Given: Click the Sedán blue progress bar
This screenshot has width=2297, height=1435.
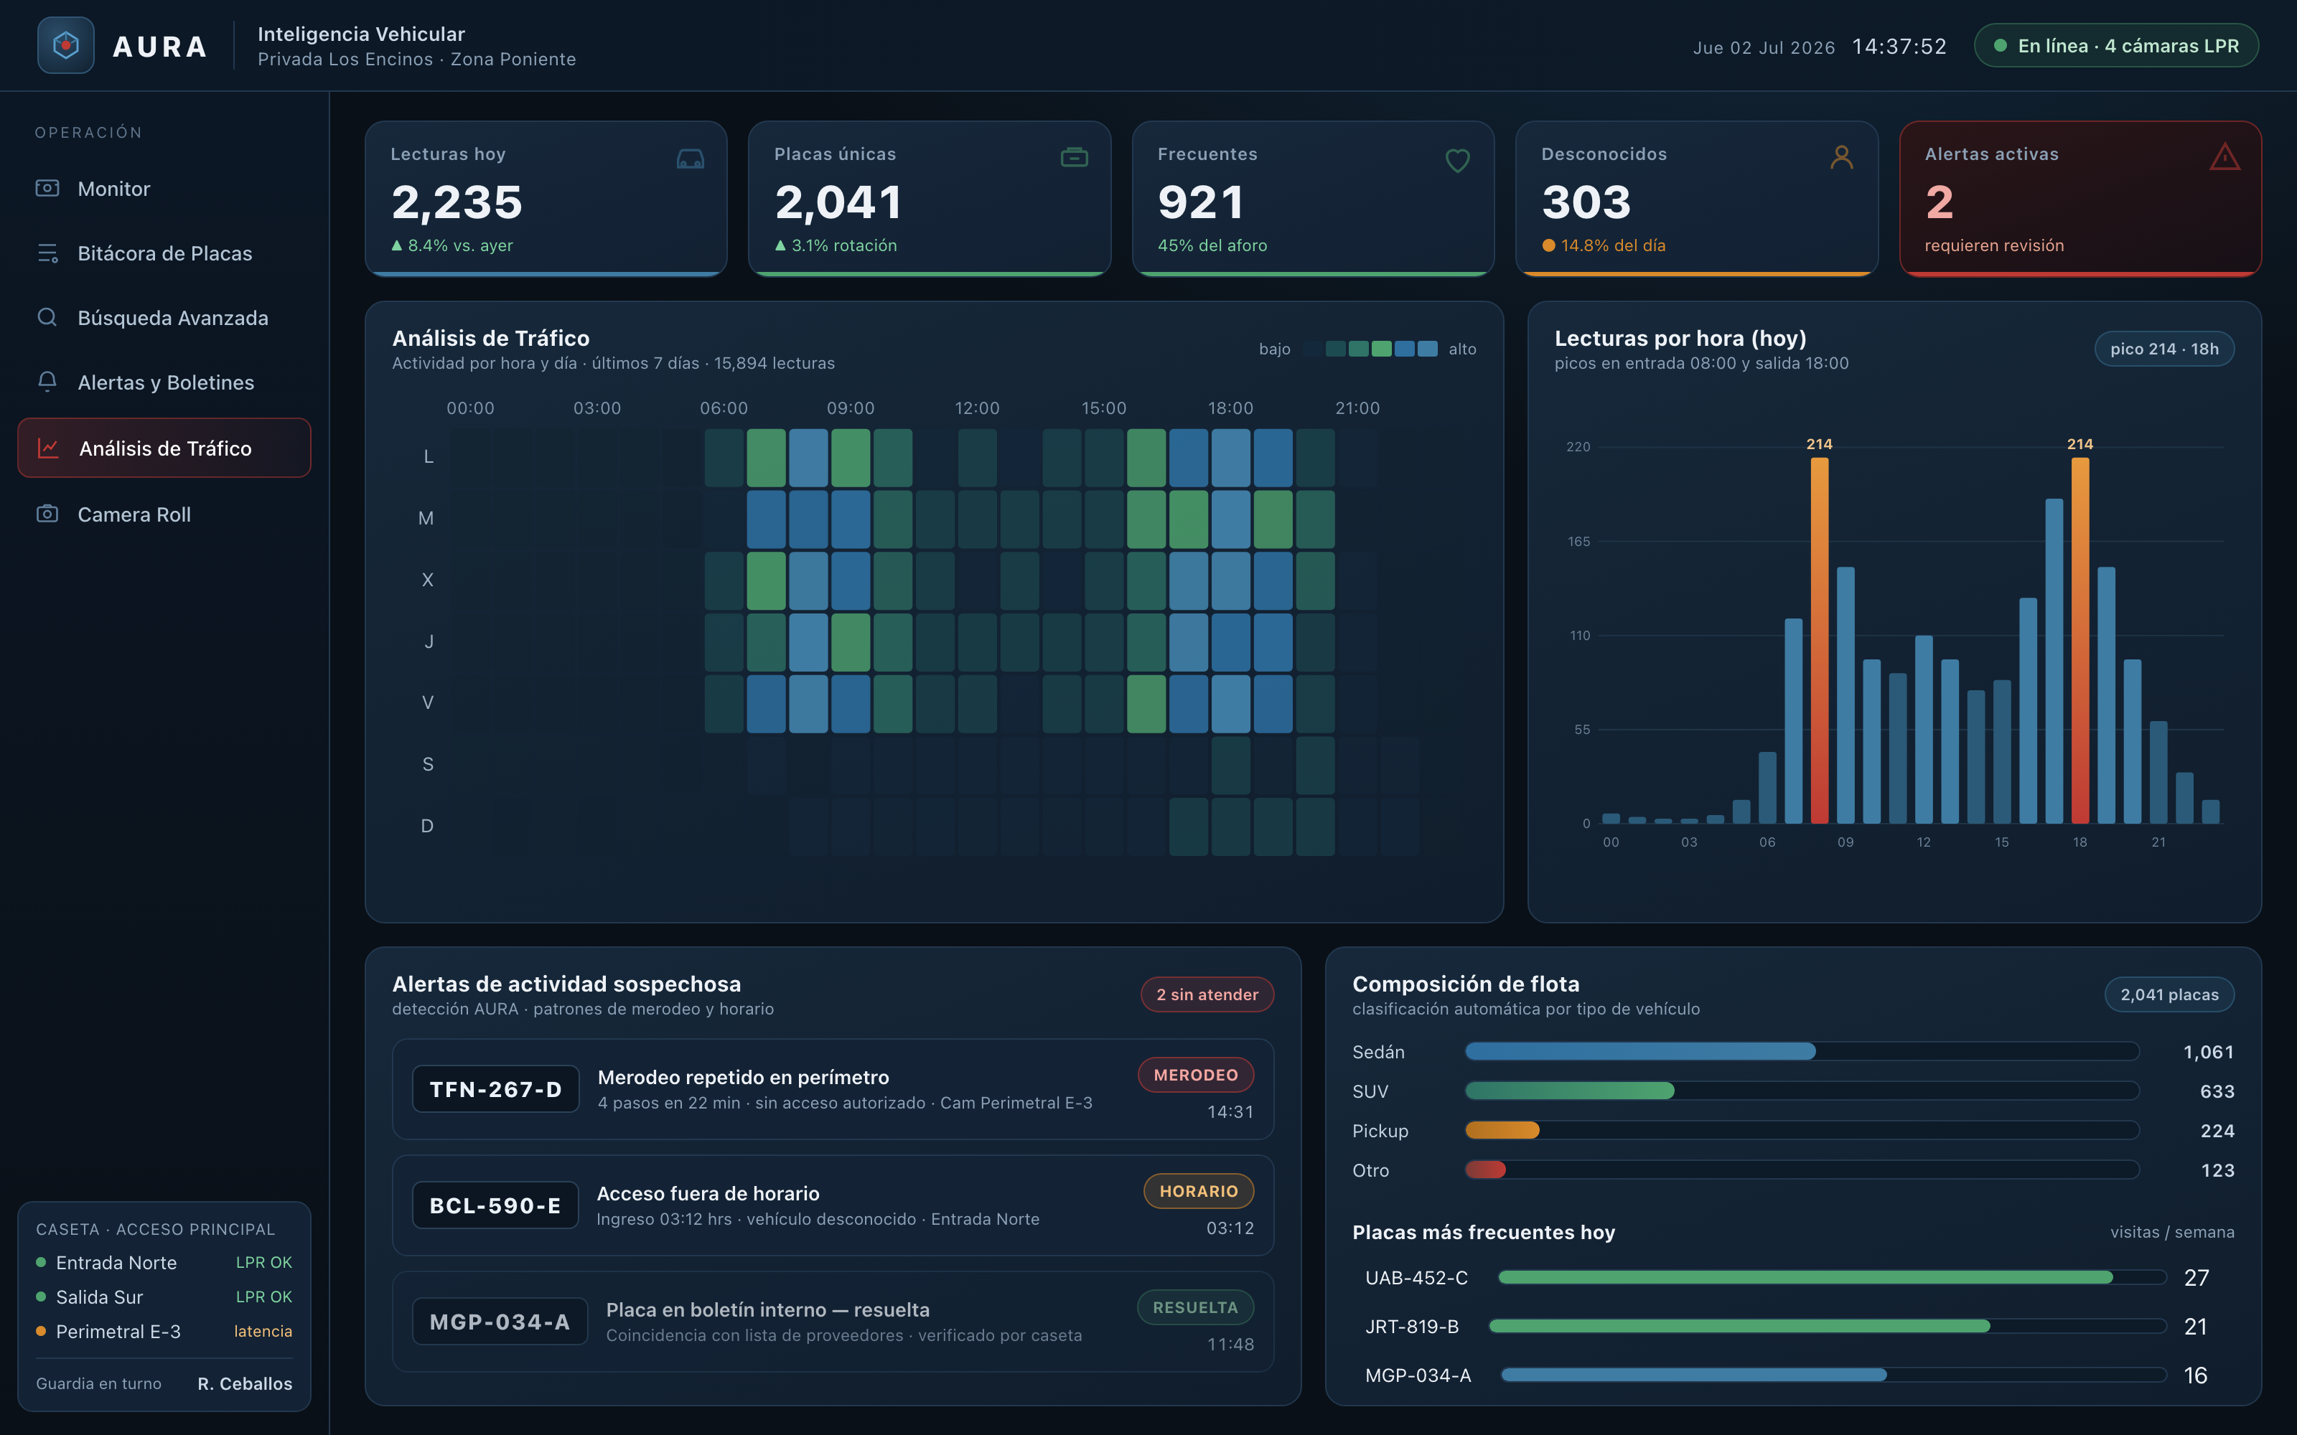Looking at the screenshot, I should point(1640,1050).
